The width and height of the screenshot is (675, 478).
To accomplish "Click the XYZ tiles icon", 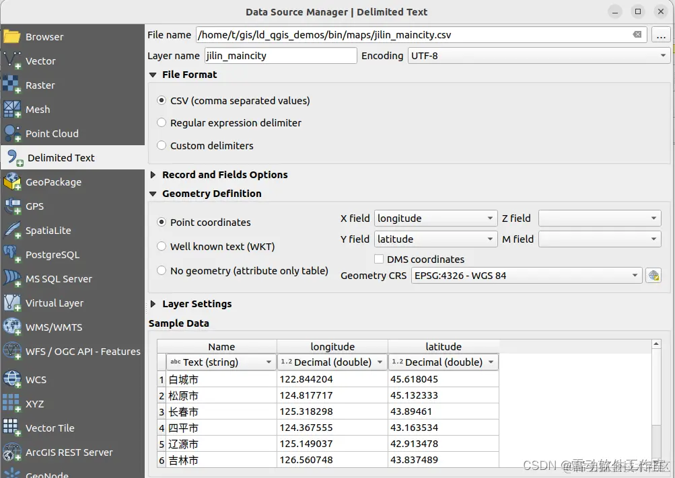I will 11,403.
